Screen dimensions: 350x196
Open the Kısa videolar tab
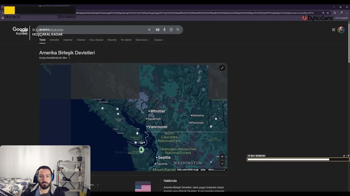pyautogui.click(x=96, y=40)
